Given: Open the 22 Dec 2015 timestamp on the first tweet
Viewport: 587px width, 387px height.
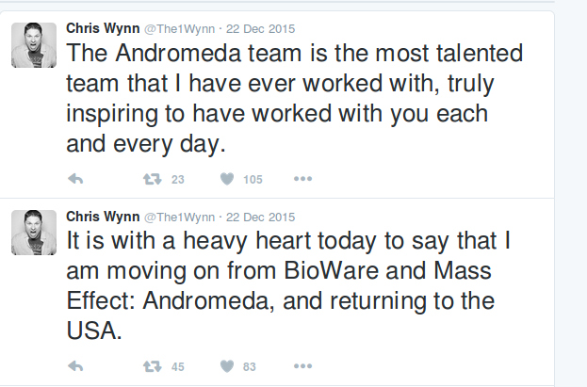Looking at the screenshot, I should 260,28.
